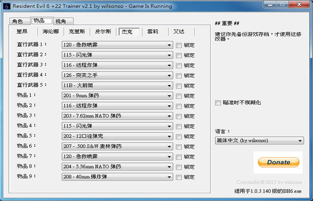This screenshot has height=201, width=313.
Task: Expand the 物品 9 dropdown
Action: [117, 177]
